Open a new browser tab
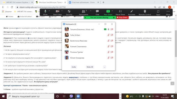The height and width of the screenshot is (99, 177). 103,2
